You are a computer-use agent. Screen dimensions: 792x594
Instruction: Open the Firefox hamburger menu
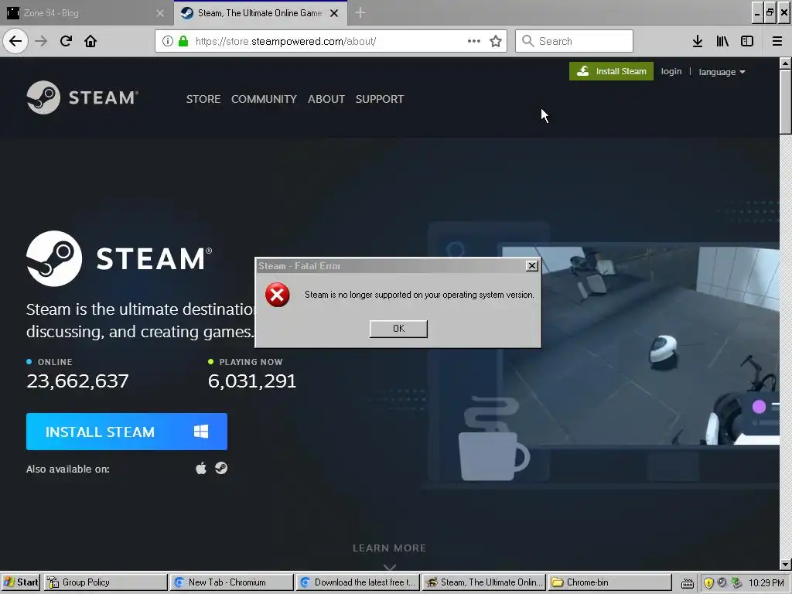[777, 41]
